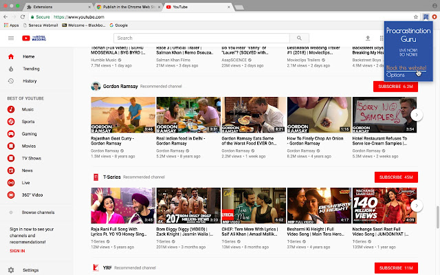Click the Procrastination Guru extension icon
The image size is (440, 275).
point(426,16)
